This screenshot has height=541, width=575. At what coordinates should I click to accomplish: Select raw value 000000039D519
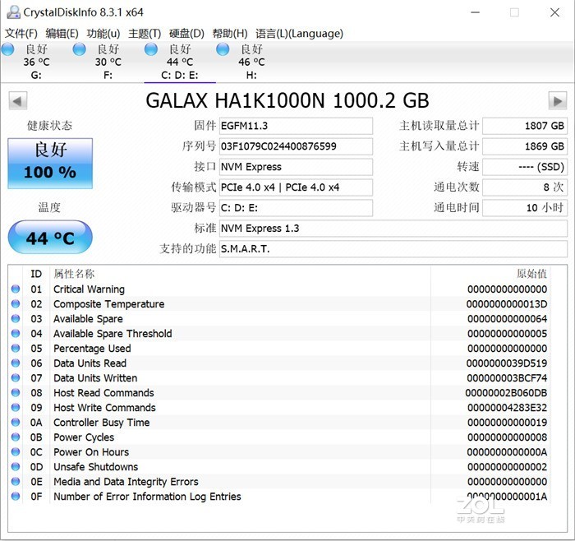click(x=507, y=363)
